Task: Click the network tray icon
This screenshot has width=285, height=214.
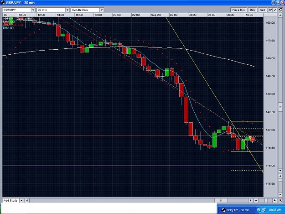Action: (x=264, y=210)
